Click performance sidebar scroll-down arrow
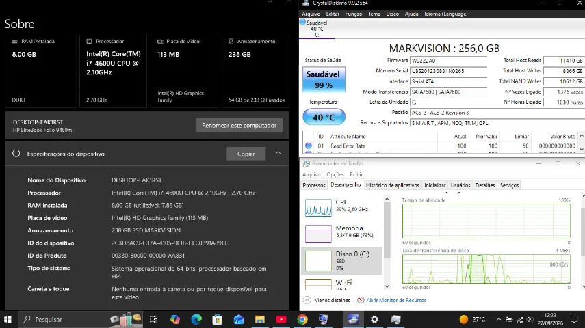This screenshot has width=585, height=328. pos(387,286)
